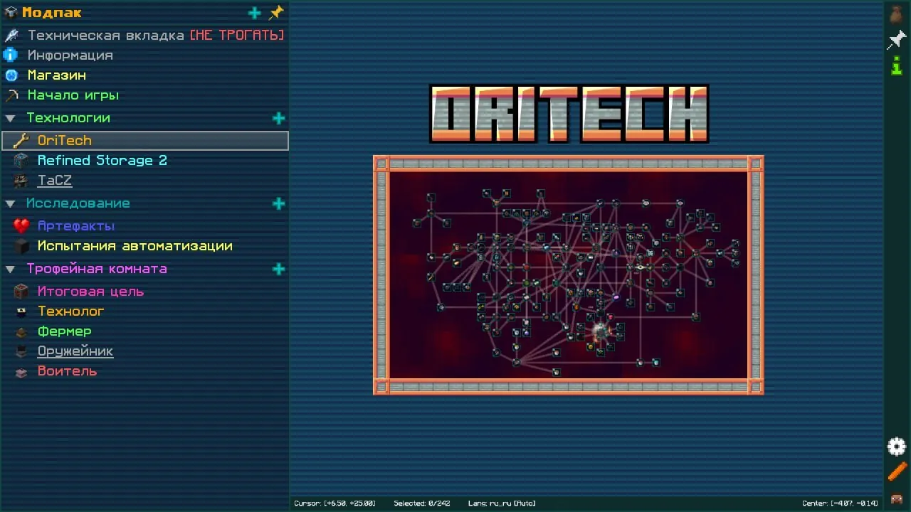Collapse the Исследование chapter group
The image size is (911, 512).
coord(10,203)
